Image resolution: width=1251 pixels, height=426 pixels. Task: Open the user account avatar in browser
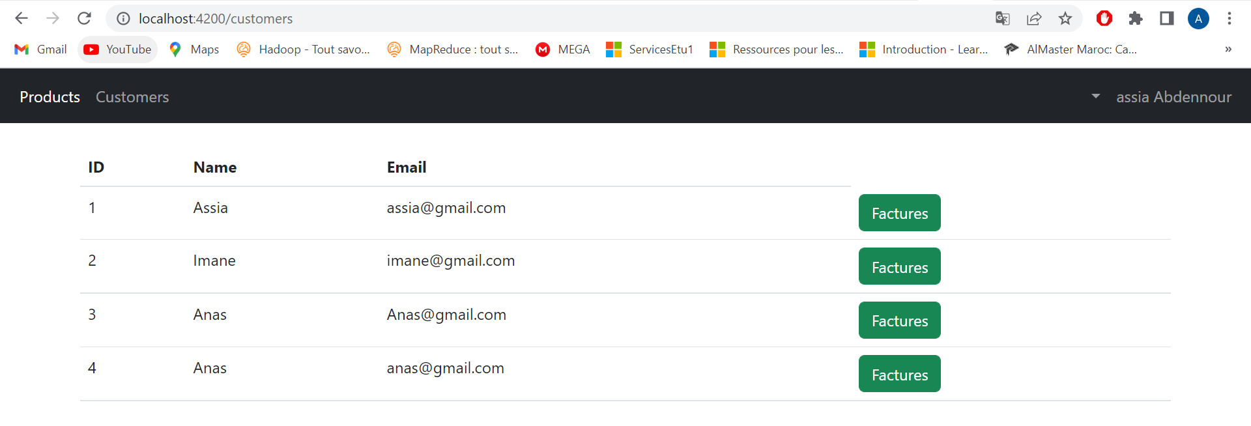1199,18
